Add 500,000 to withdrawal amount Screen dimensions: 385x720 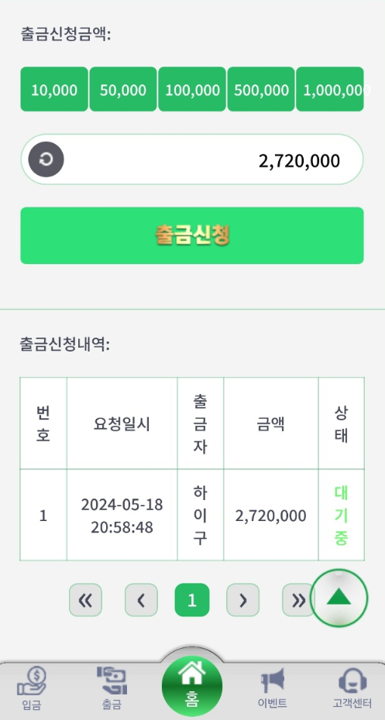tap(261, 89)
